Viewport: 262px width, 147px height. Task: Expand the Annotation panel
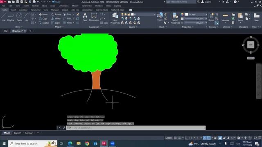pyautogui.click(x=95, y=27)
